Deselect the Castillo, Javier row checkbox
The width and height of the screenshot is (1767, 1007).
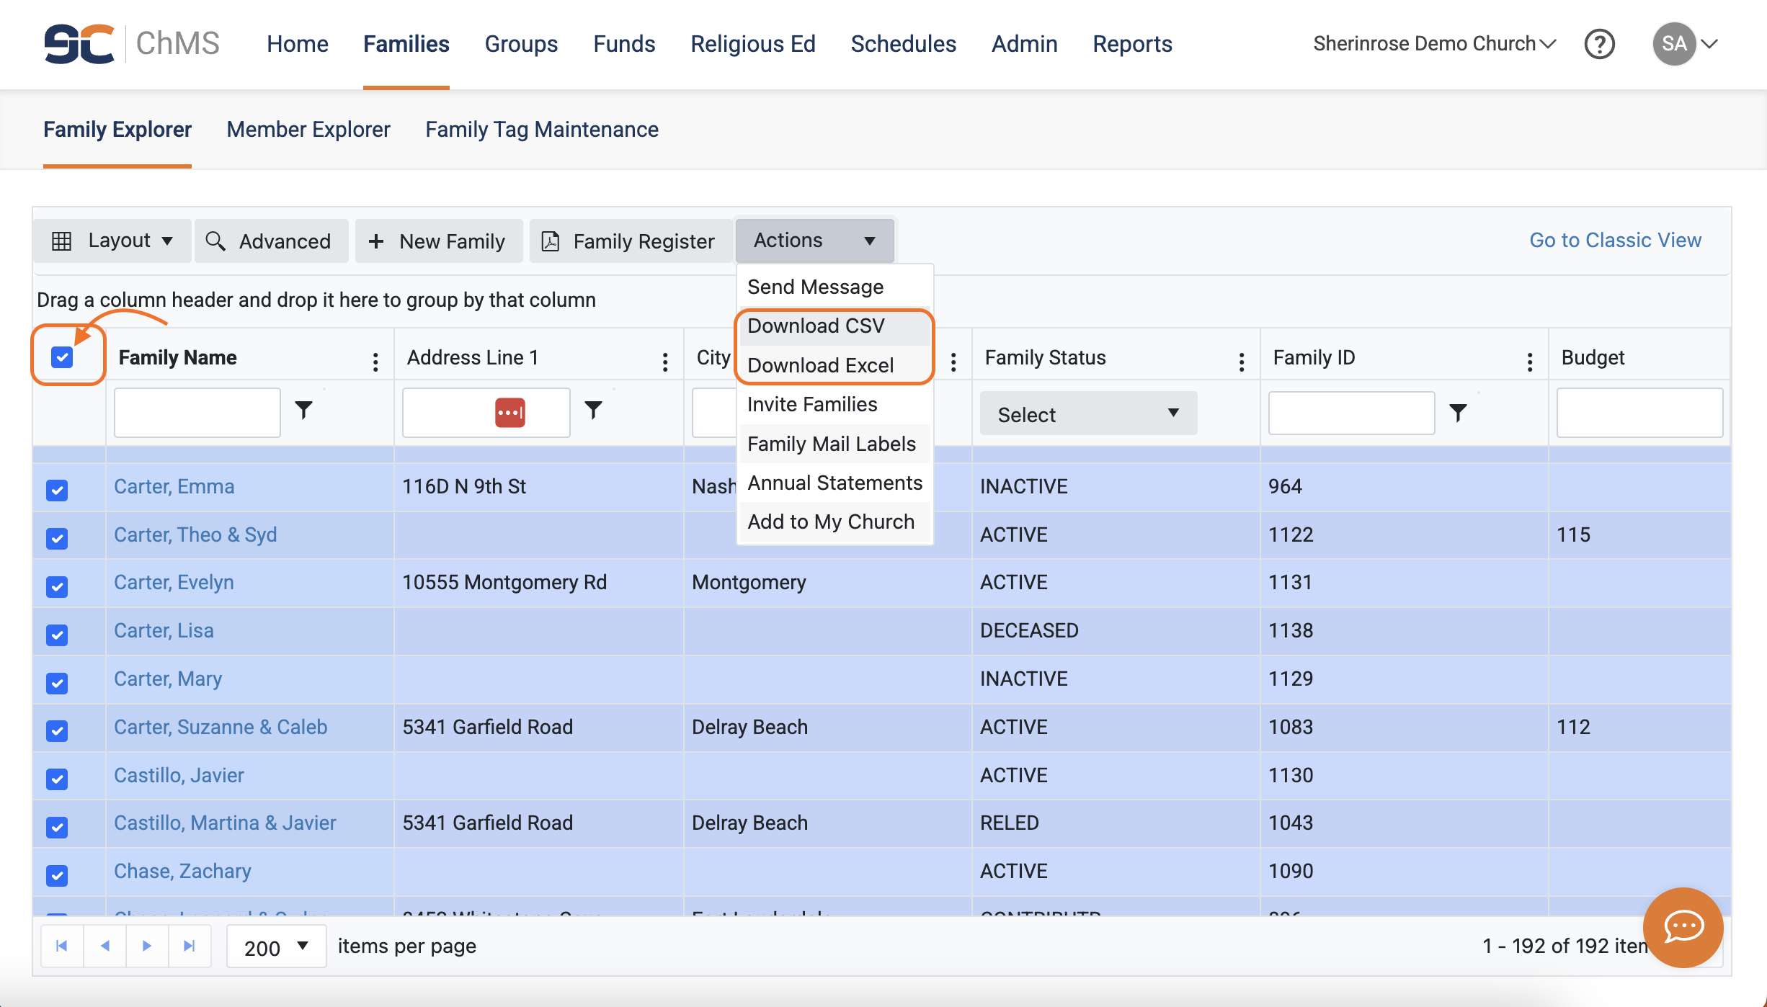point(57,779)
